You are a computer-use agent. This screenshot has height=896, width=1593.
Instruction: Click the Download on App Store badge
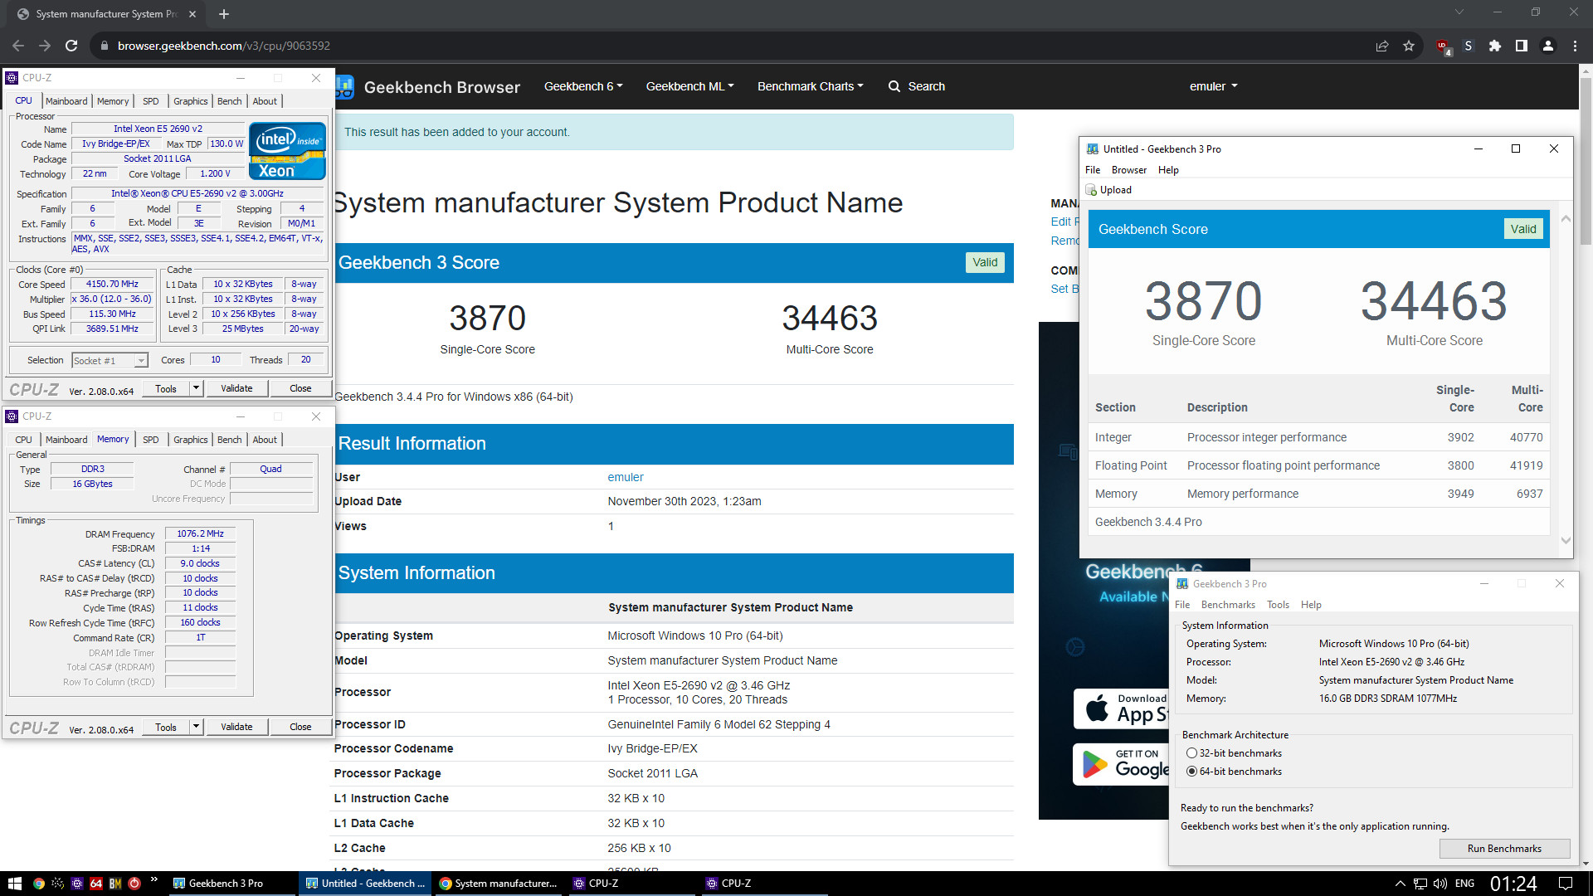(1122, 709)
